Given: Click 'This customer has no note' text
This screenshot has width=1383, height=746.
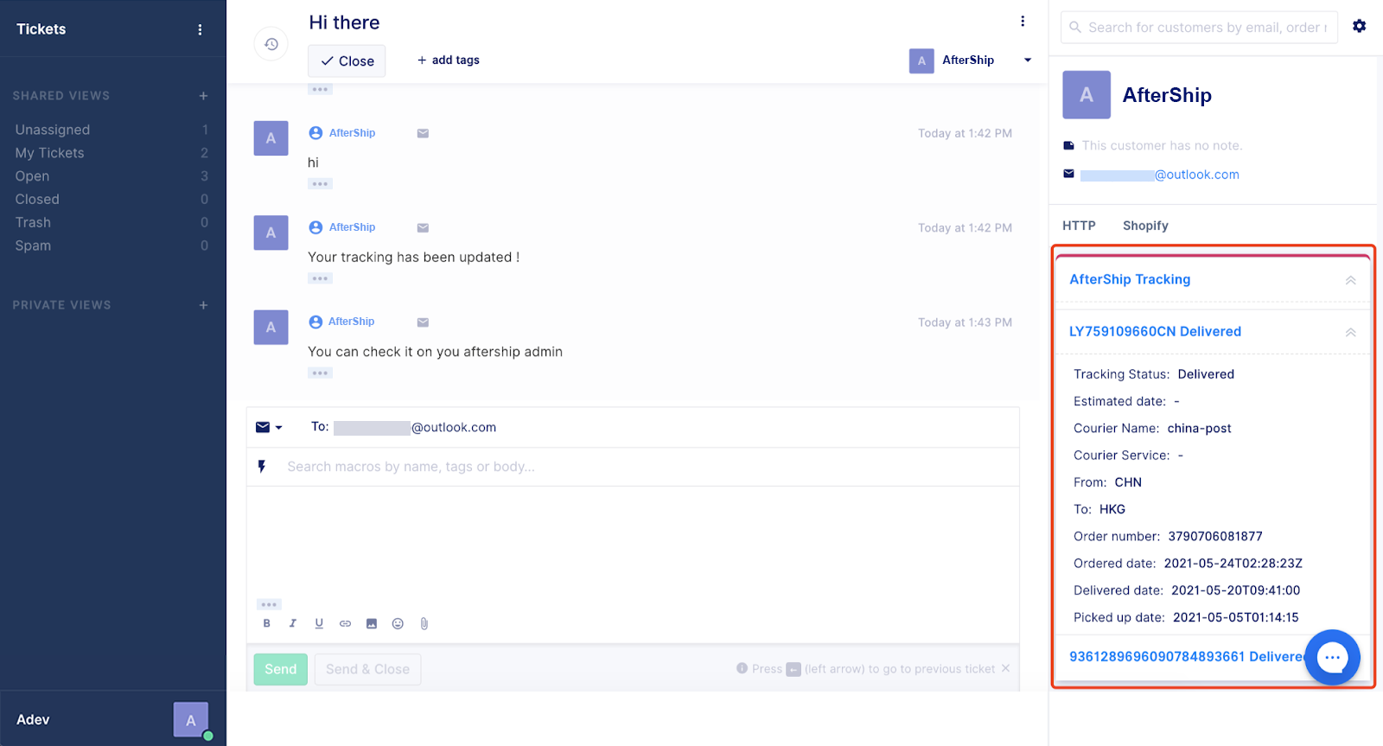Looking at the screenshot, I should coord(1162,145).
